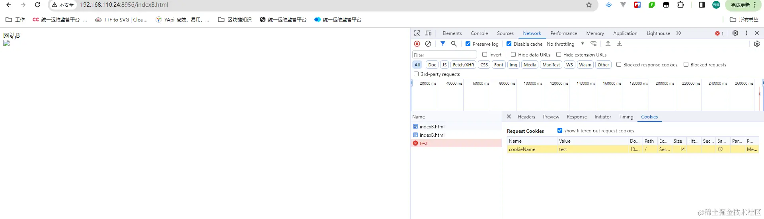Open the 完成更新 update menu
Viewport: 764px width, 219px height.
[743, 5]
